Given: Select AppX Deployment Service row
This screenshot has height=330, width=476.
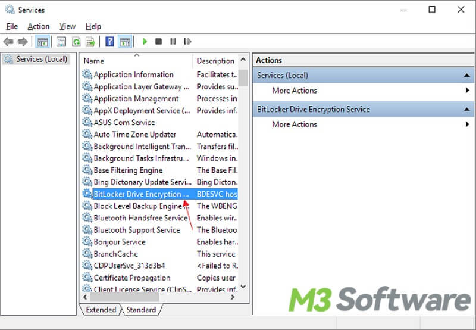Looking at the screenshot, I should (159, 110).
